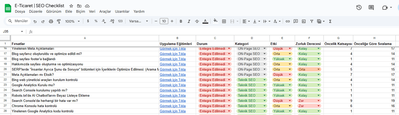Open the text color picker

click(x=205, y=21)
